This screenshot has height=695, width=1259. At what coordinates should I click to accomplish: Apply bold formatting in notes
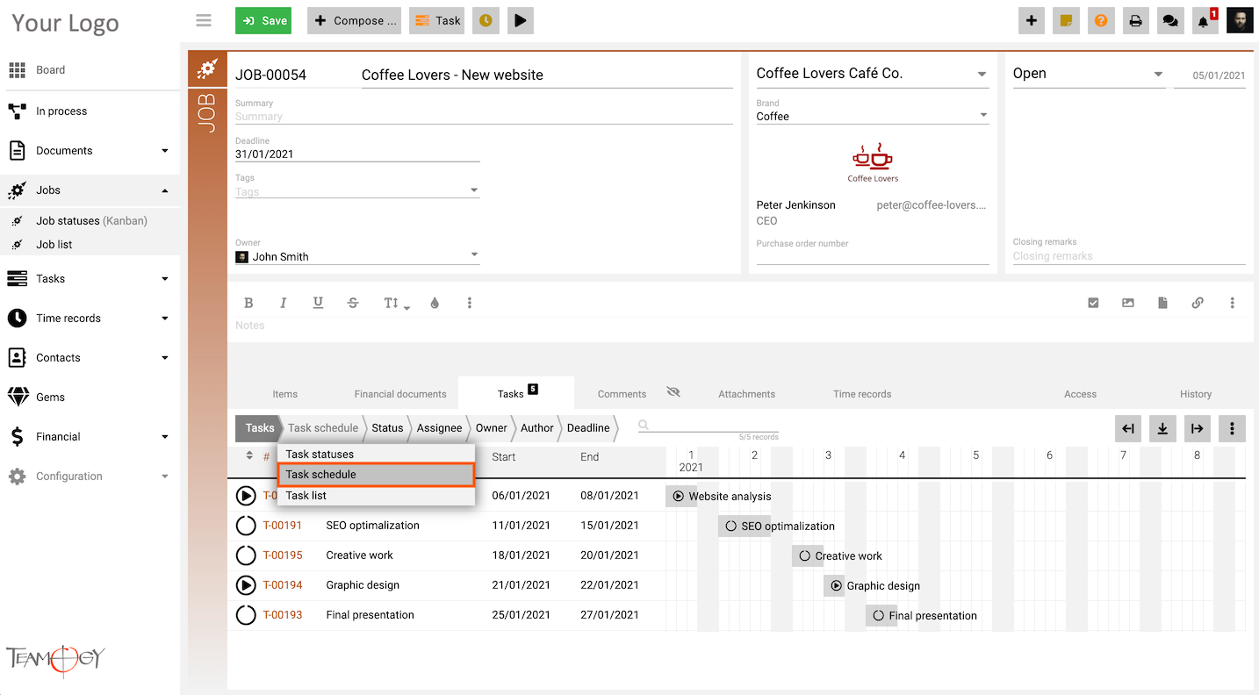click(248, 303)
